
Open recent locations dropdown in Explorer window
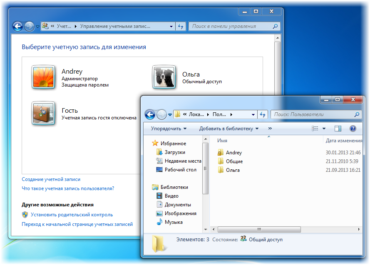(x=170, y=115)
